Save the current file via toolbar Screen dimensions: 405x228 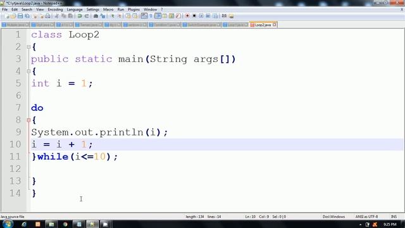[x=20, y=16]
